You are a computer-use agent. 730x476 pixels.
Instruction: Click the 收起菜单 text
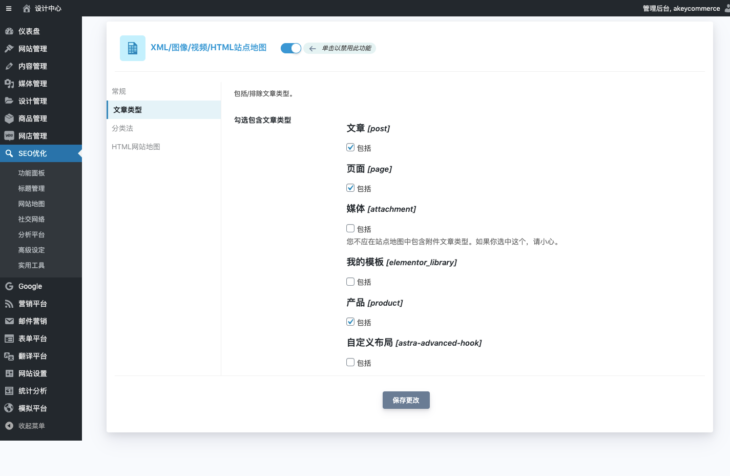click(32, 426)
